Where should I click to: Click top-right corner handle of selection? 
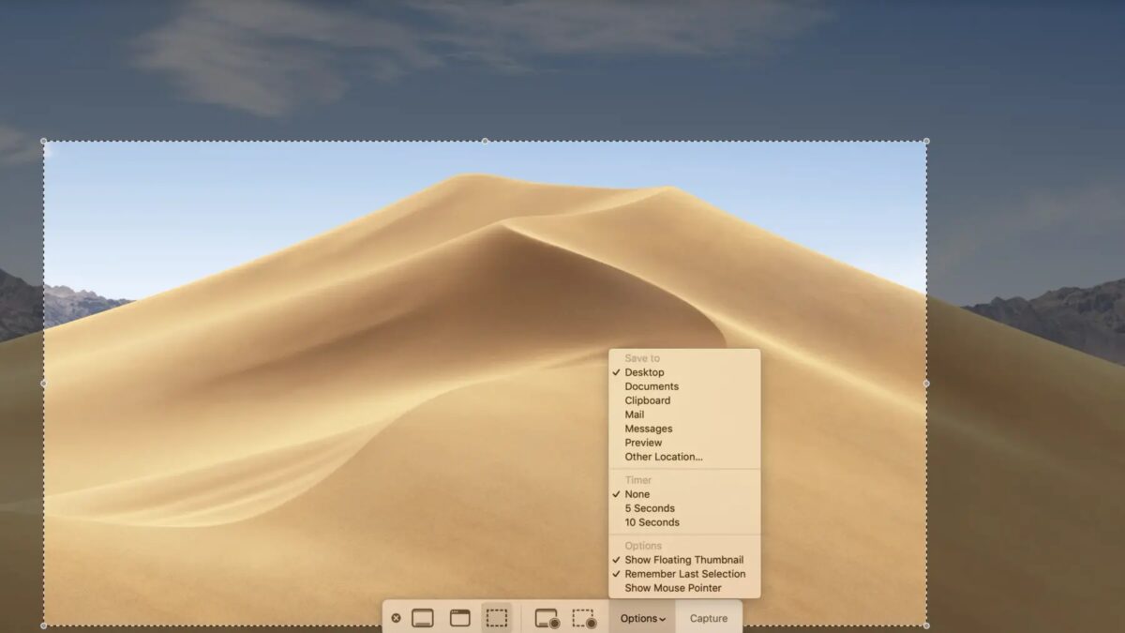(926, 142)
